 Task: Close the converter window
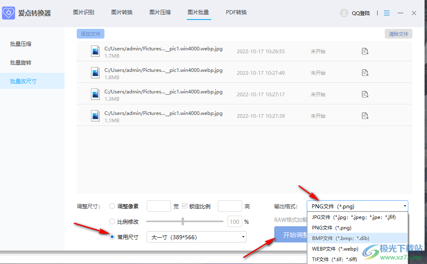414,13
